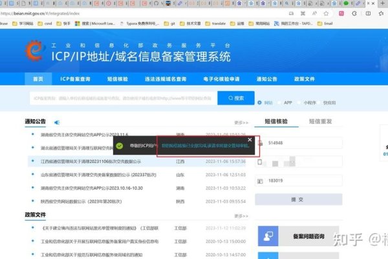Image resolution: width=388 pixels, height=259 pixels.
Task: Open 江西省通信管理局 20231106 notice
Action: [91, 162]
